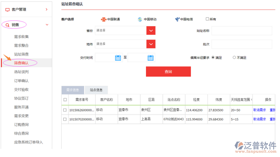Click the 销售 magnifier icon in sidebar
The height and width of the screenshot is (157, 280).
(x=7, y=25)
